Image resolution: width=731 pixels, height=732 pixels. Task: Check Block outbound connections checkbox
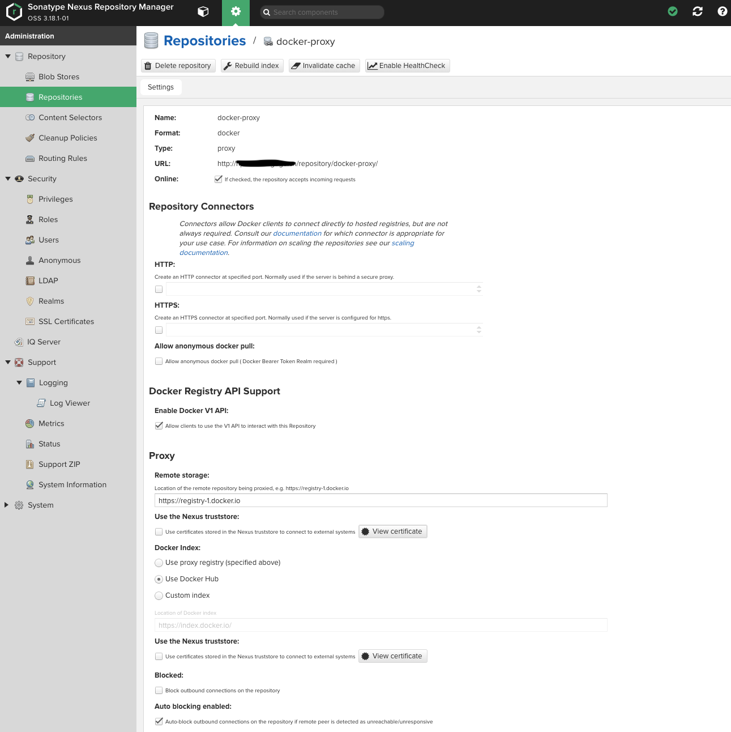click(159, 690)
